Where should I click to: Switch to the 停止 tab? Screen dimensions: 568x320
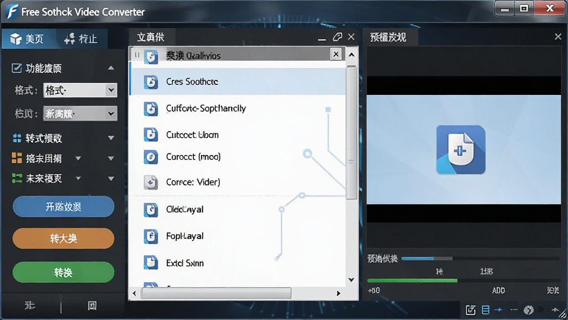(81, 38)
